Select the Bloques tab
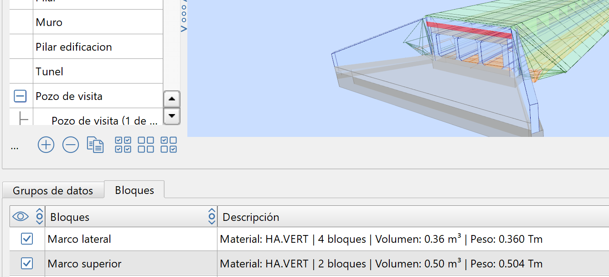This screenshot has height=277, width=609. (134, 190)
